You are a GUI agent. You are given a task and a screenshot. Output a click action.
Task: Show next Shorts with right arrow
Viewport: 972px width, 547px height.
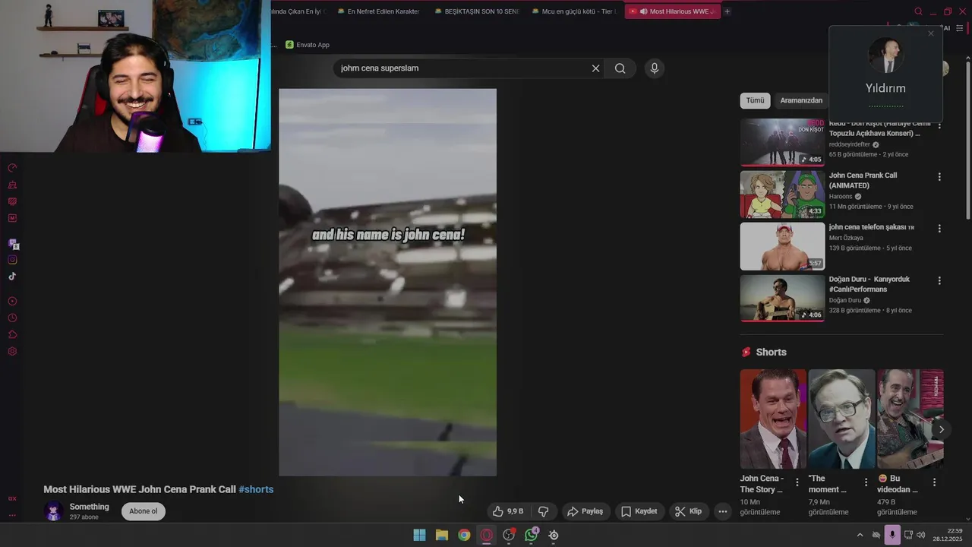coord(941,429)
